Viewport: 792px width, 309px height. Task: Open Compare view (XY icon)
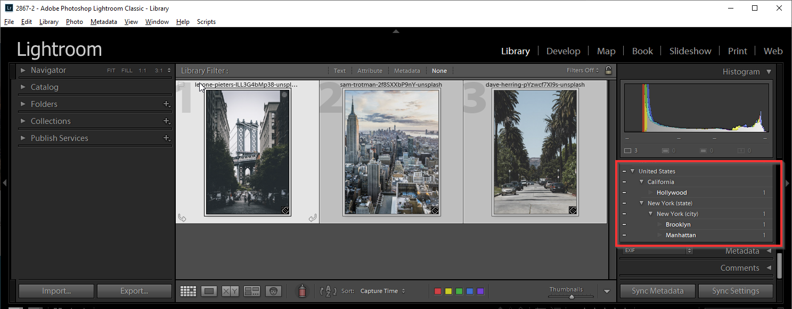pyautogui.click(x=230, y=291)
